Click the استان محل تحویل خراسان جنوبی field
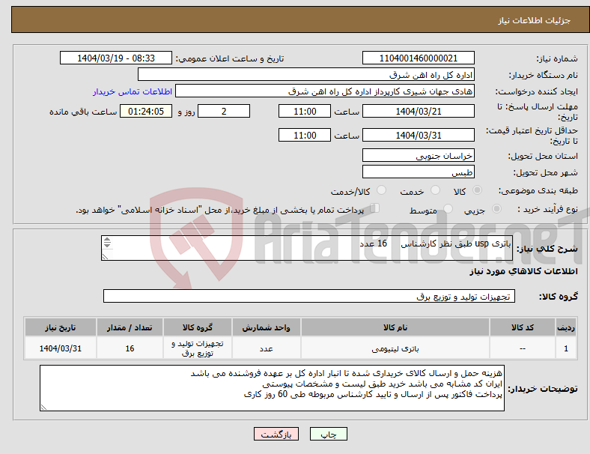This screenshot has width=590, height=454. pyautogui.click(x=418, y=156)
